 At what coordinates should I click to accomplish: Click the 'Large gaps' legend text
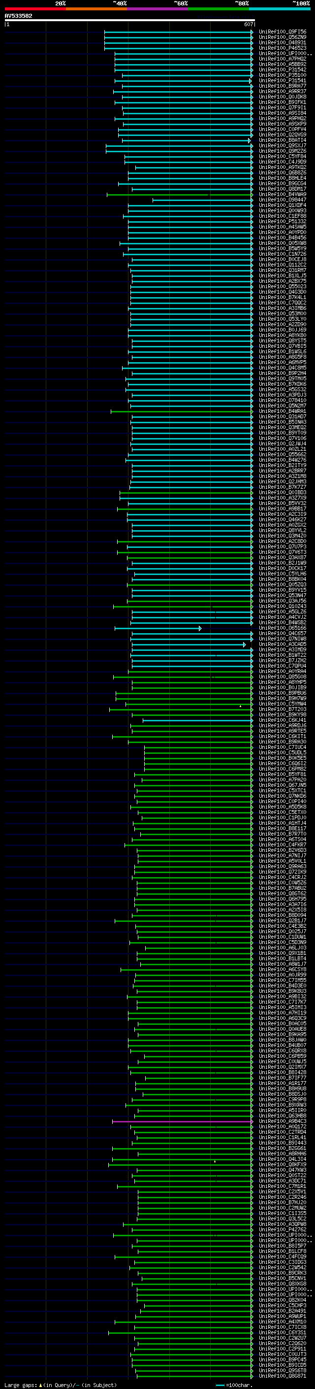[x=21, y=1385]
